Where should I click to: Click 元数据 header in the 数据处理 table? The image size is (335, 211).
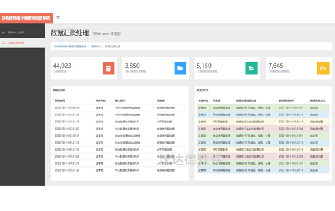point(217,101)
